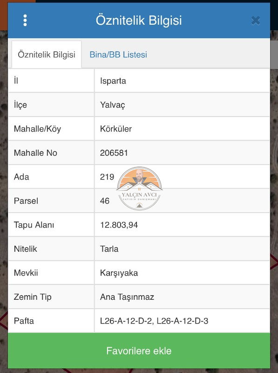Click the Nitelik value Tarla

tap(109, 249)
